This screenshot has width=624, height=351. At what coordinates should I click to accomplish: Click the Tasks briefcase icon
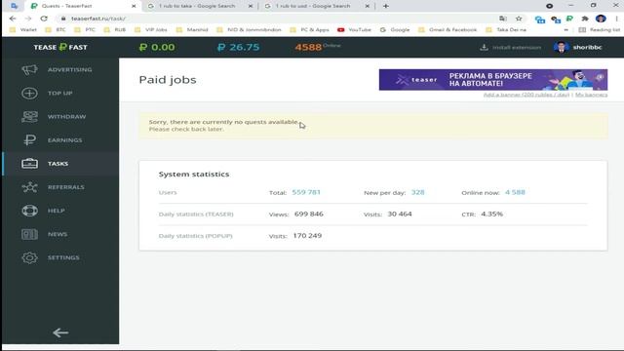click(29, 164)
